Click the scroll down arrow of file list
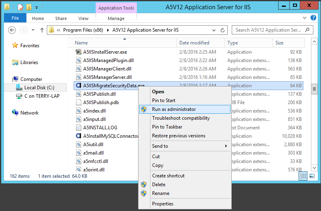 (x=314, y=168)
